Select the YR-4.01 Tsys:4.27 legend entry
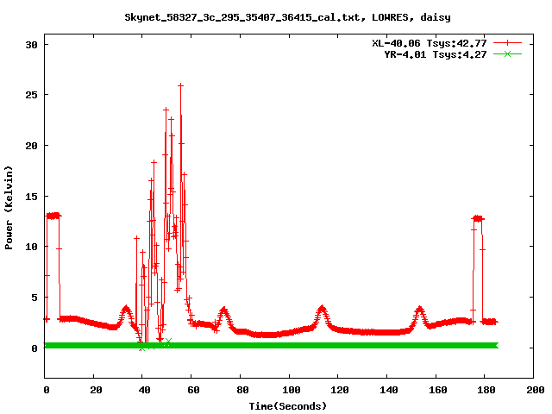 (x=436, y=54)
